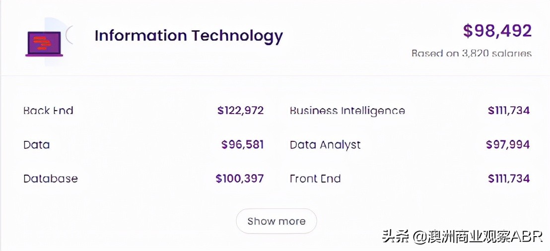Choose the Data Analyst role

[x=325, y=145]
